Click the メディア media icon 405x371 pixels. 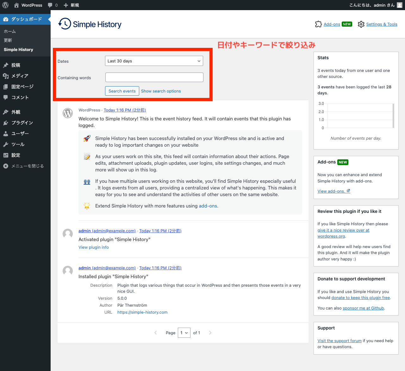tap(6, 76)
